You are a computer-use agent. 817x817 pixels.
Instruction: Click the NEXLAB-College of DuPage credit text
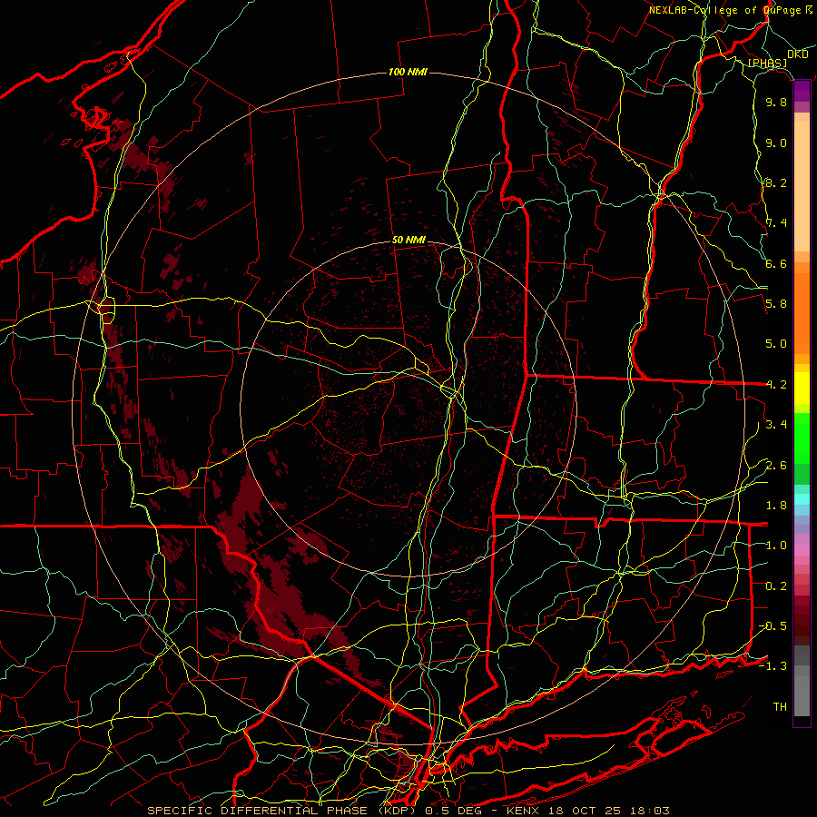(x=731, y=10)
